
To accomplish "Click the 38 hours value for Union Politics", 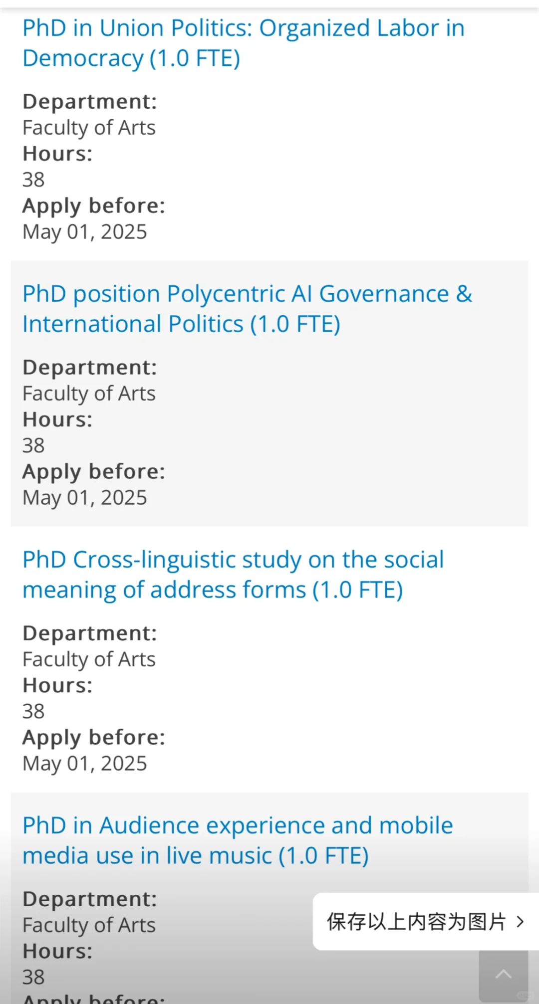I will (x=33, y=180).
